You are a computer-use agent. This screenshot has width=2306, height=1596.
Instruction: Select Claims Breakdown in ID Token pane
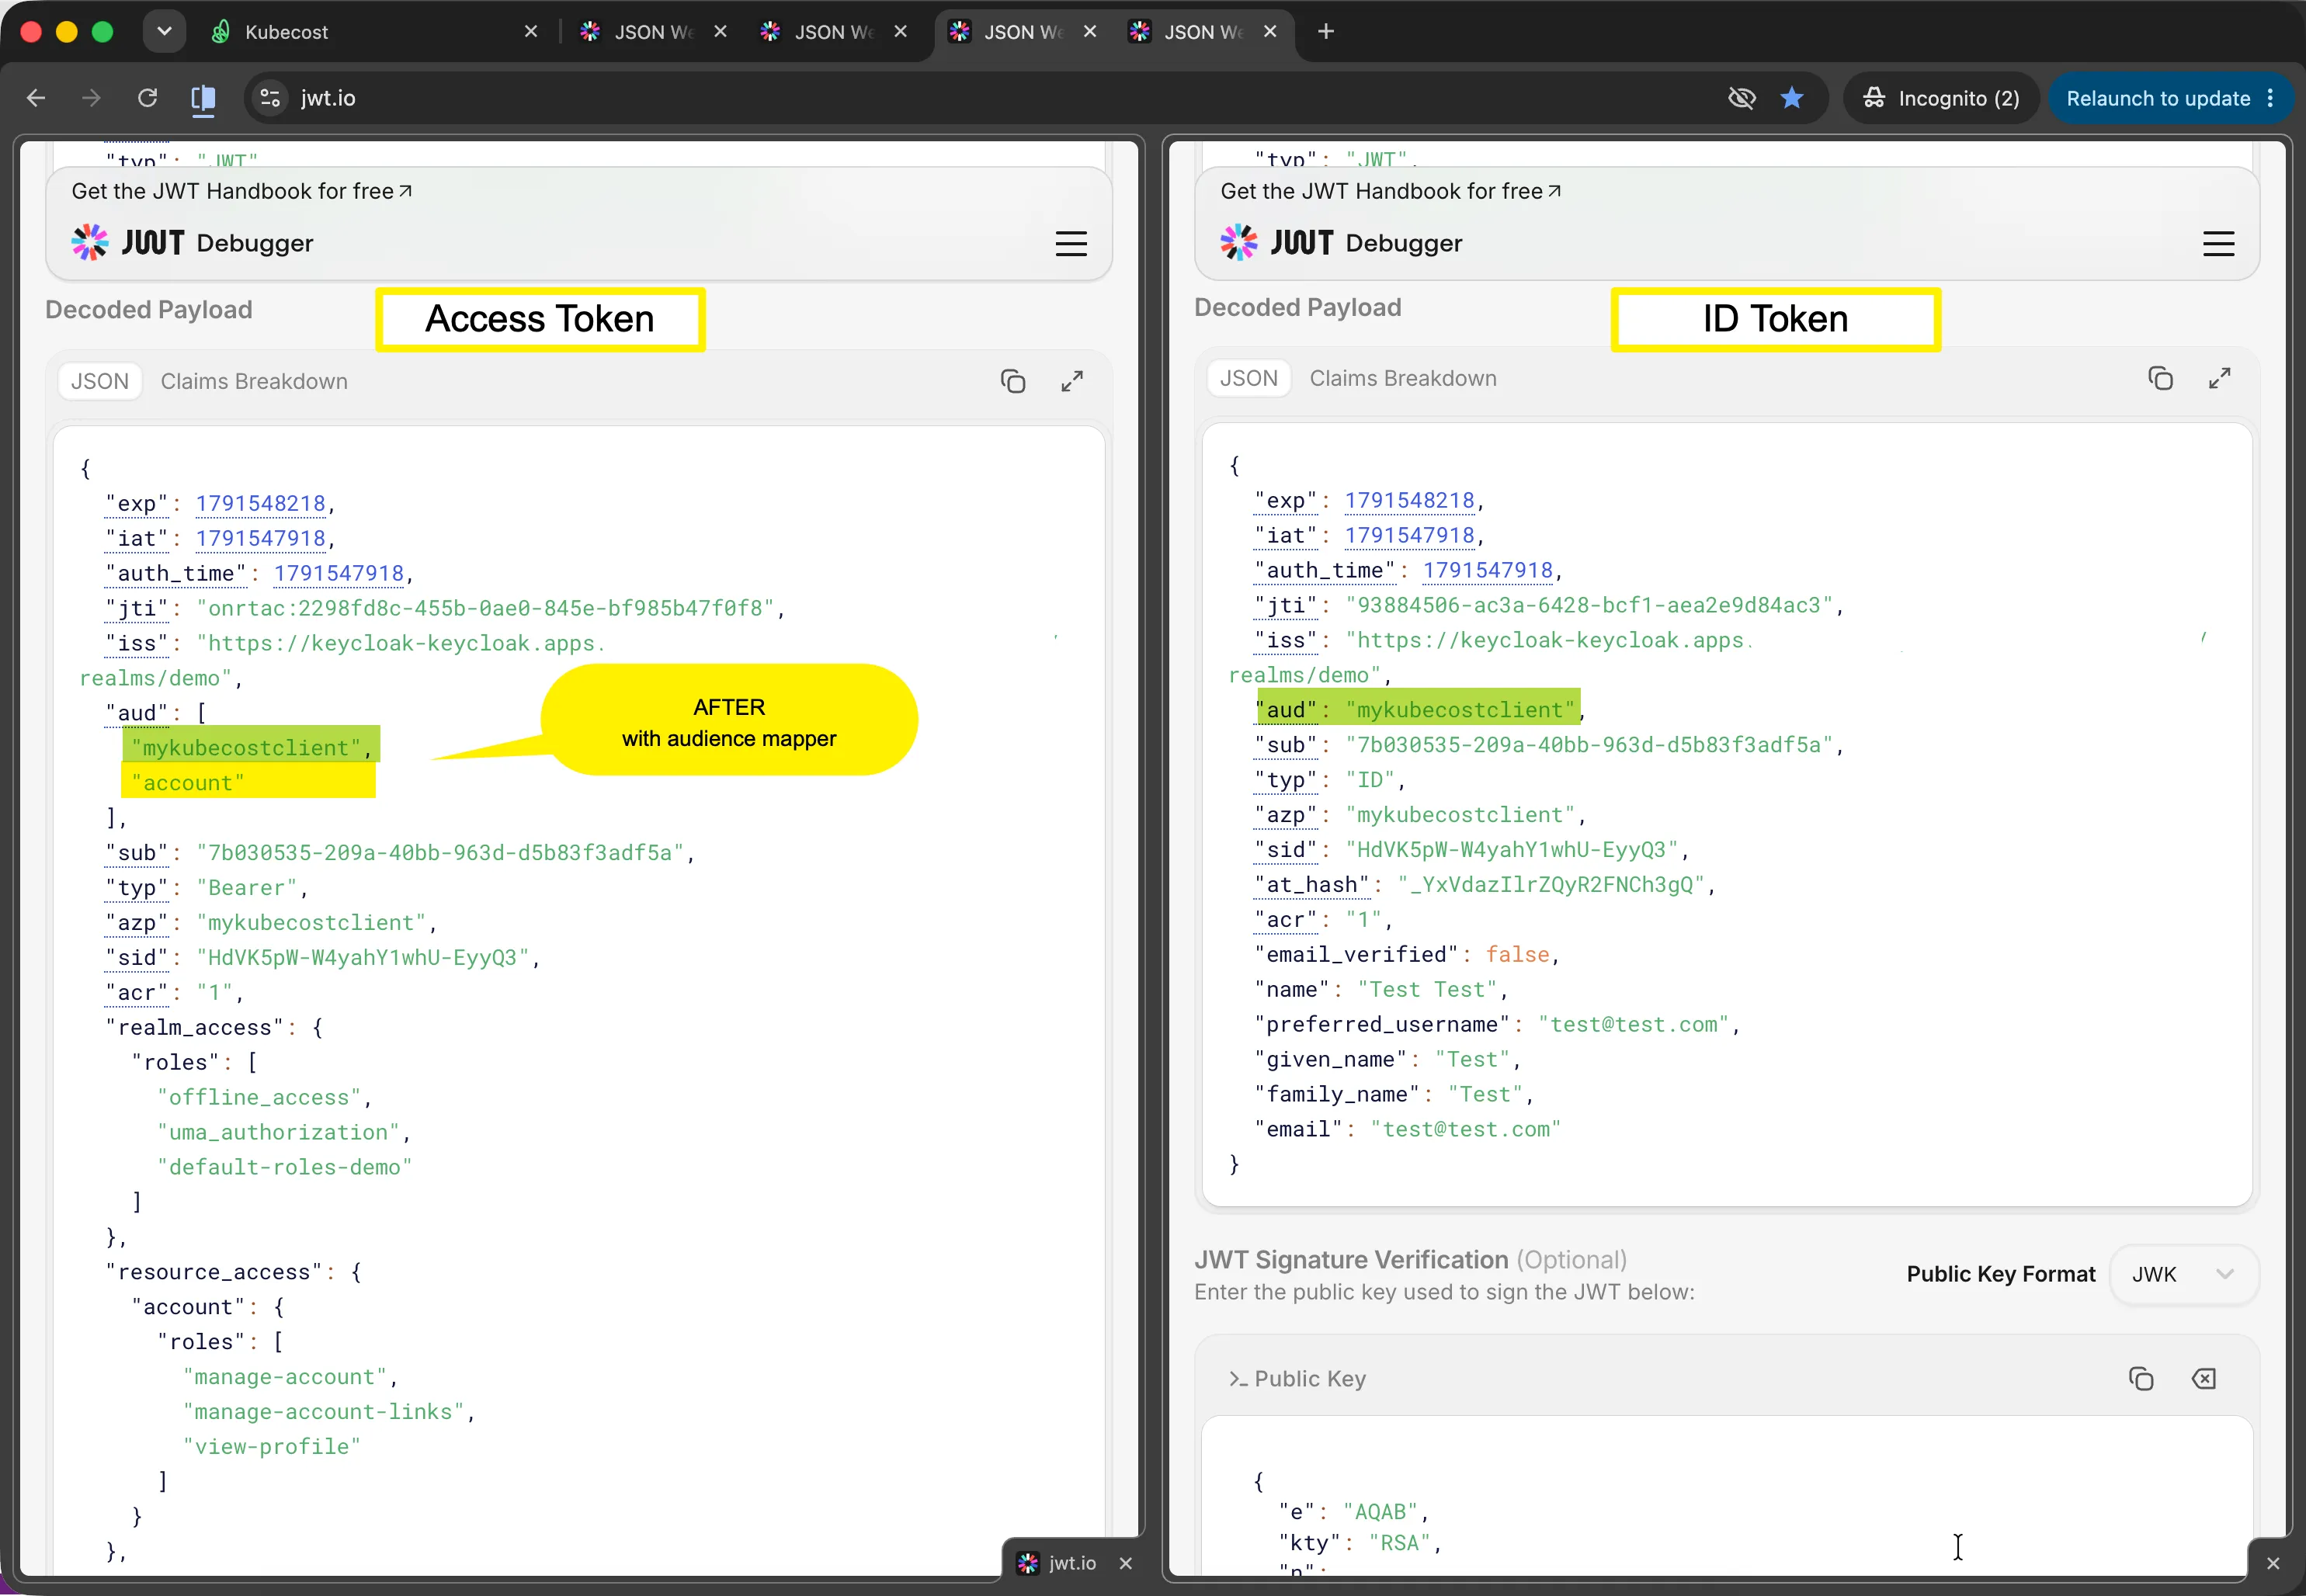tap(1403, 378)
